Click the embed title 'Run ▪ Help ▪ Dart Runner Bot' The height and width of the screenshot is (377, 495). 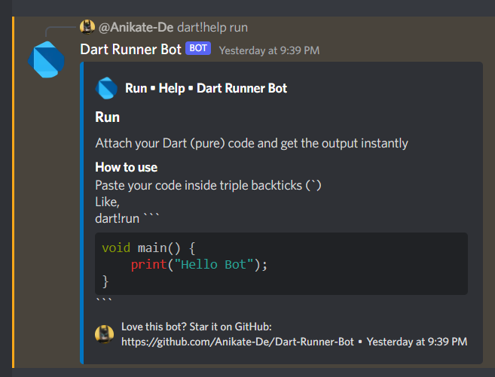(x=206, y=88)
